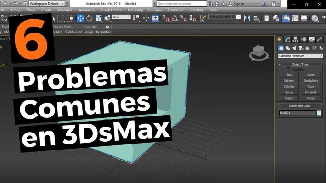Click the Use Pivot Point Center icon

[x=136, y=18]
